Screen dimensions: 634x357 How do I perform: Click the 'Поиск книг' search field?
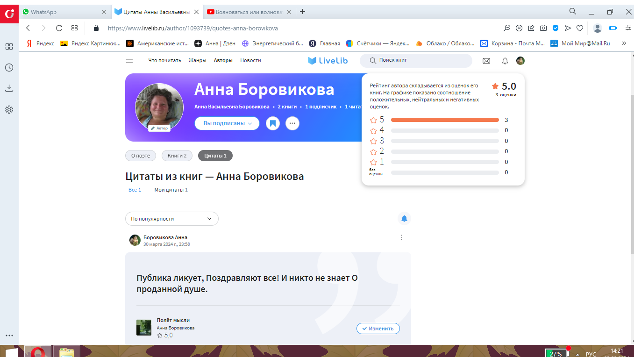(416, 61)
